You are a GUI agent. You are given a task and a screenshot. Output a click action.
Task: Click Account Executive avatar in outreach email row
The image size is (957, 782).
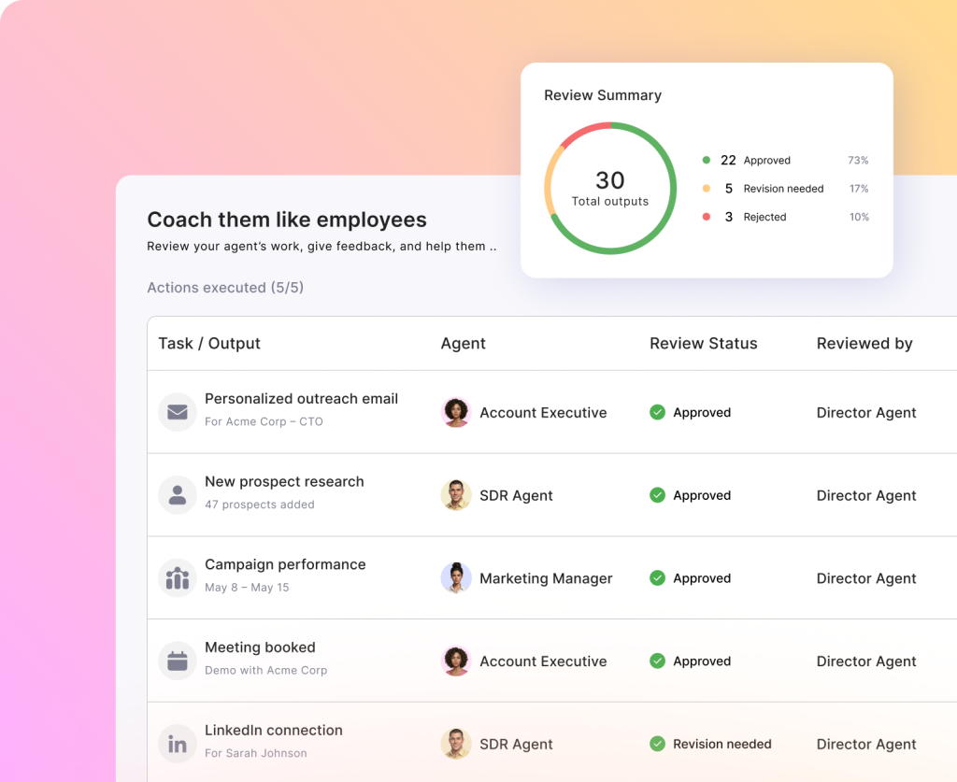[456, 412]
